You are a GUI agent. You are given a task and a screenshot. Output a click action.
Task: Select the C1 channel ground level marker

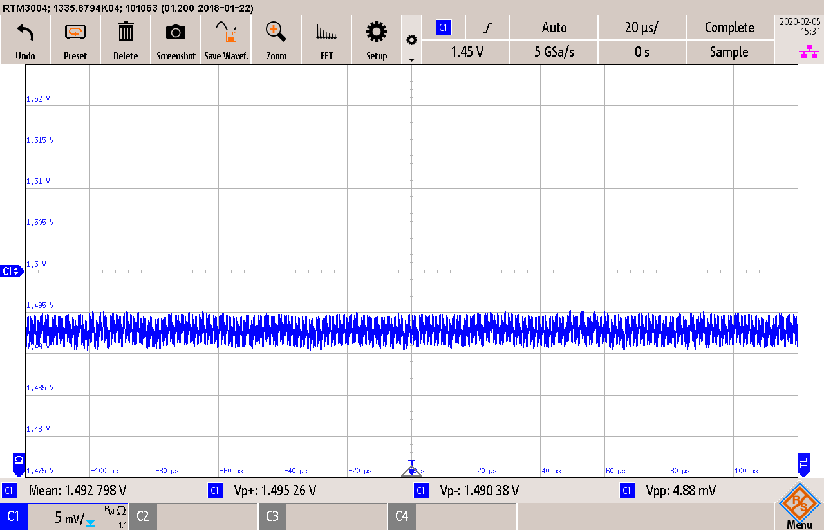point(12,271)
